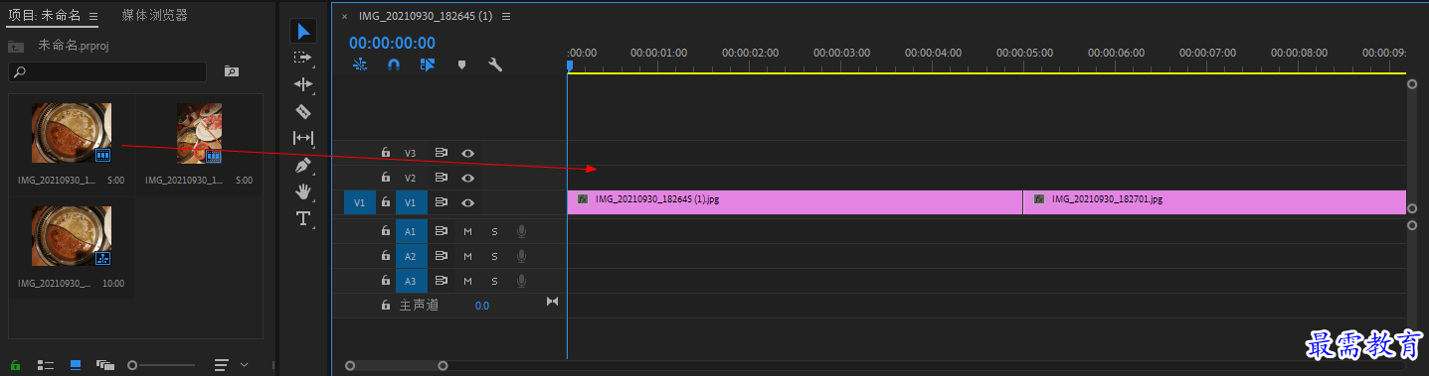The height and width of the screenshot is (376, 1429).
Task: Click time ruler at 00:00:05:00 mark
Action: 1024,53
